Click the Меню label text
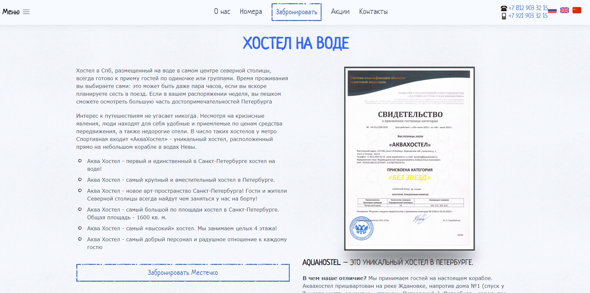590x293 pixels. 11,12
